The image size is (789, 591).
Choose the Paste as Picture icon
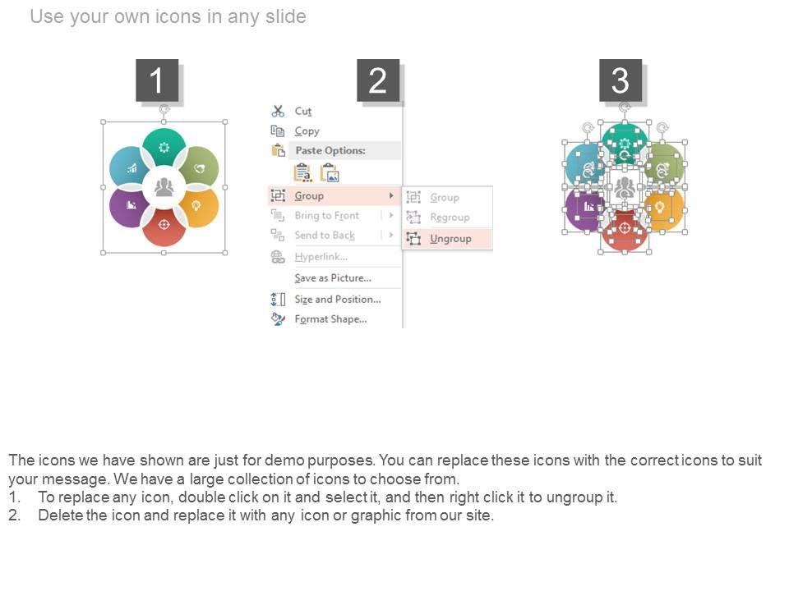(330, 172)
